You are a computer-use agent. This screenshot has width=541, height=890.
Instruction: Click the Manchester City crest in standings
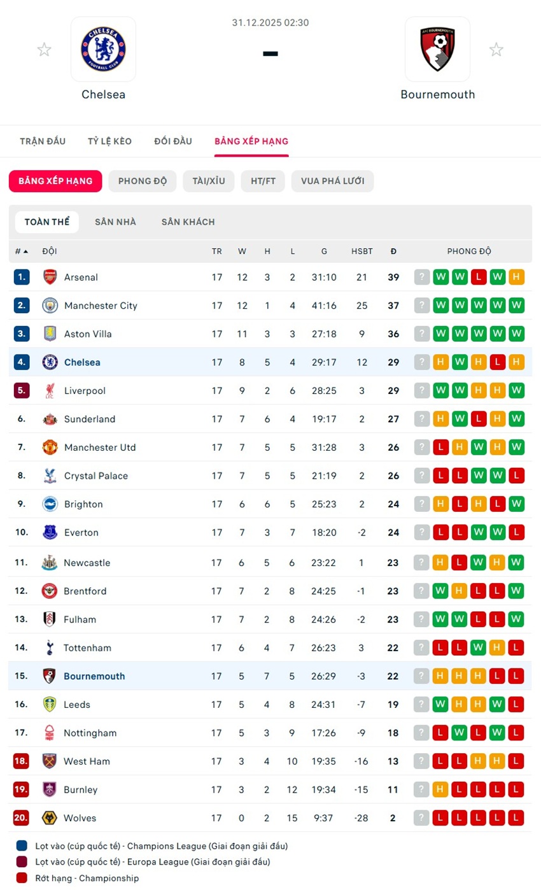50,306
